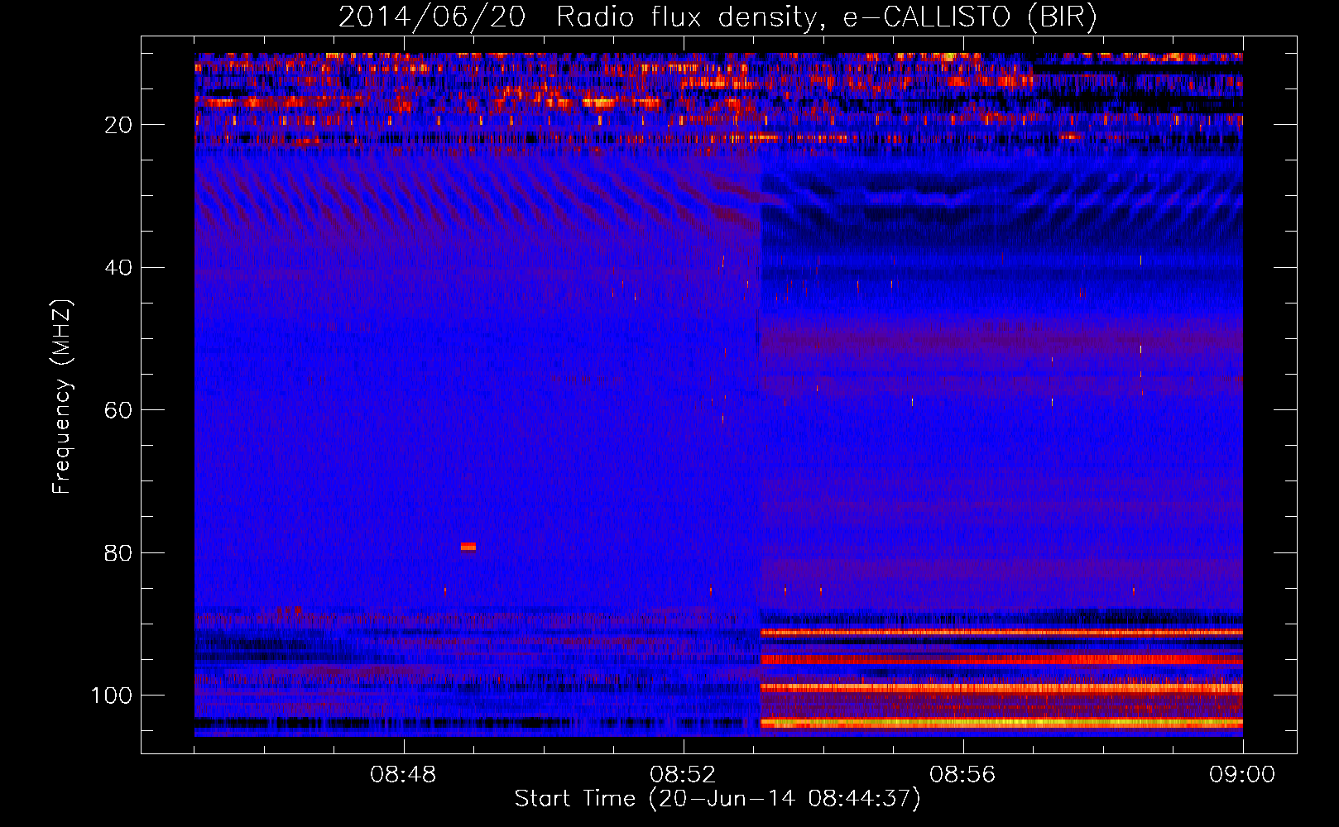Click the 09:00 time tick label
Screen dimensions: 1339x827
coord(1242,775)
